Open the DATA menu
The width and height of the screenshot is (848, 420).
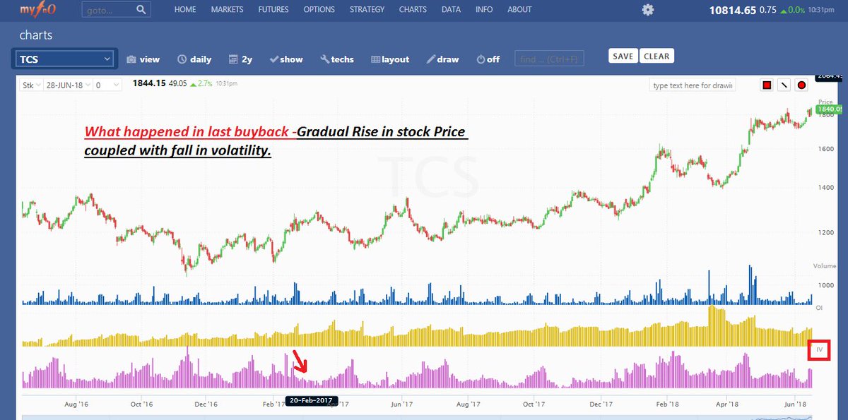pos(451,10)
